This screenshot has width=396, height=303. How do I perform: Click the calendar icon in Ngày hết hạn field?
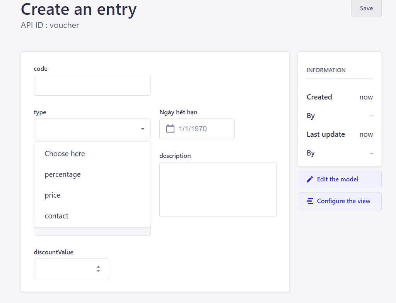coord(170,129)
